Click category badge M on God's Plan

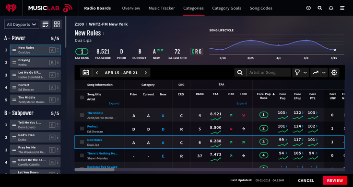[x=52, y=137]
